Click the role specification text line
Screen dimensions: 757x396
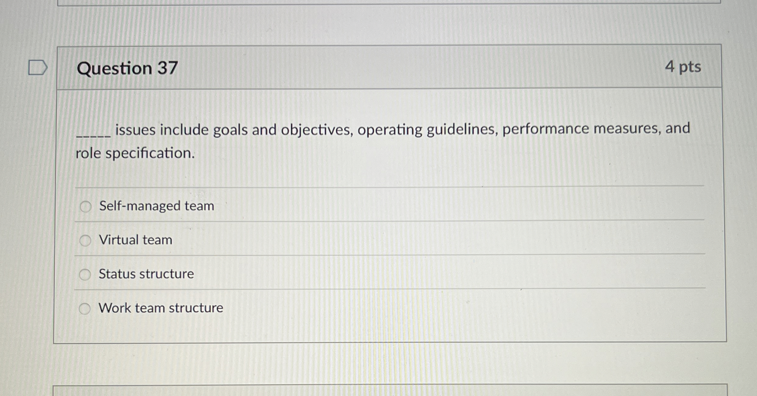[x=135, y=153]
